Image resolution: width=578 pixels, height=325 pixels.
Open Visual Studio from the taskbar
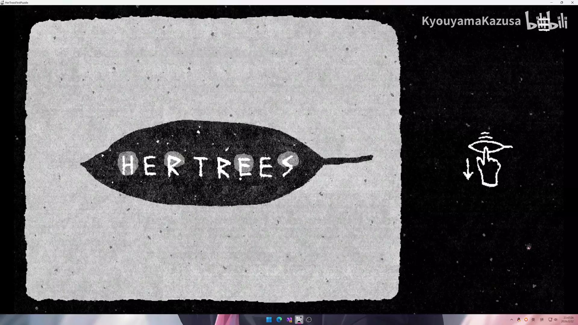[x=289, y=320]
